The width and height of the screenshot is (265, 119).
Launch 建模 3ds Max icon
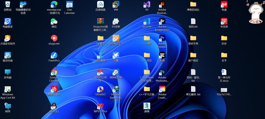tap(147, 106)
